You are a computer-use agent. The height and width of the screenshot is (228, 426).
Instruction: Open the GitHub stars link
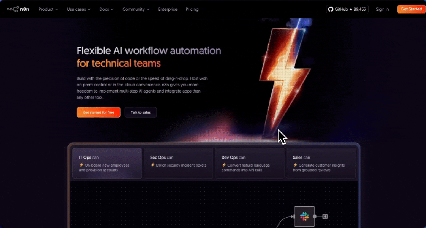click(347, 9)
